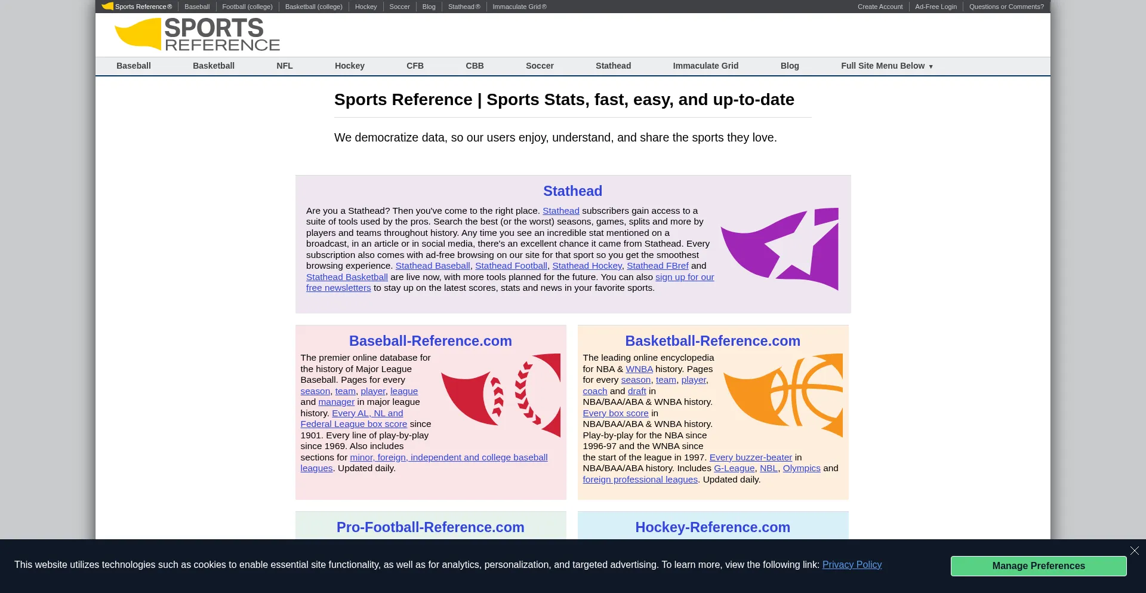Expand Full Site Menu Below dropdown
Image resolution: width=1146 pixels, height=593 pixels.
(887, 66)
